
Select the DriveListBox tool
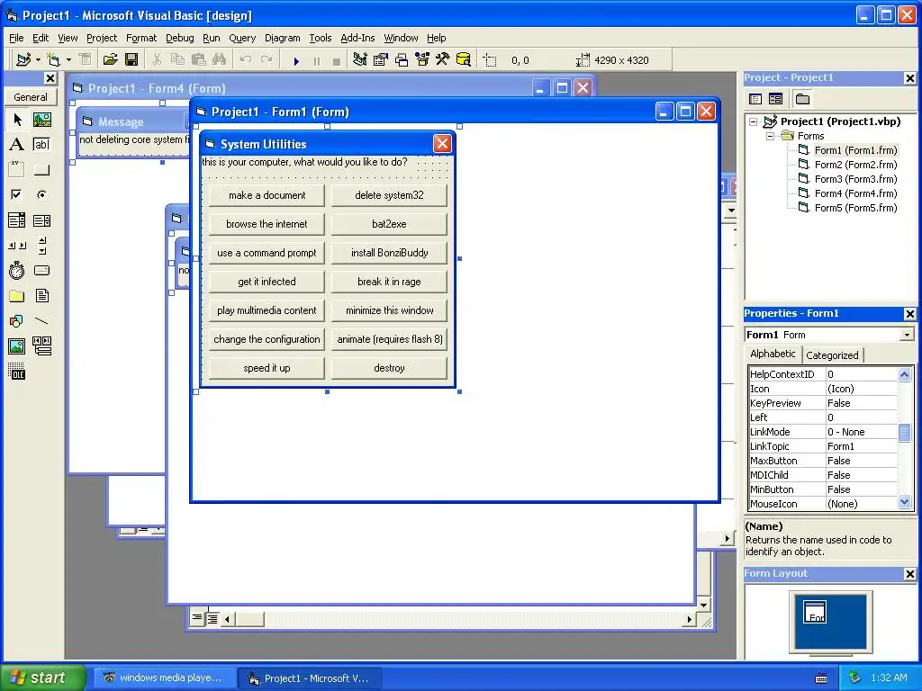coord(41,270)
